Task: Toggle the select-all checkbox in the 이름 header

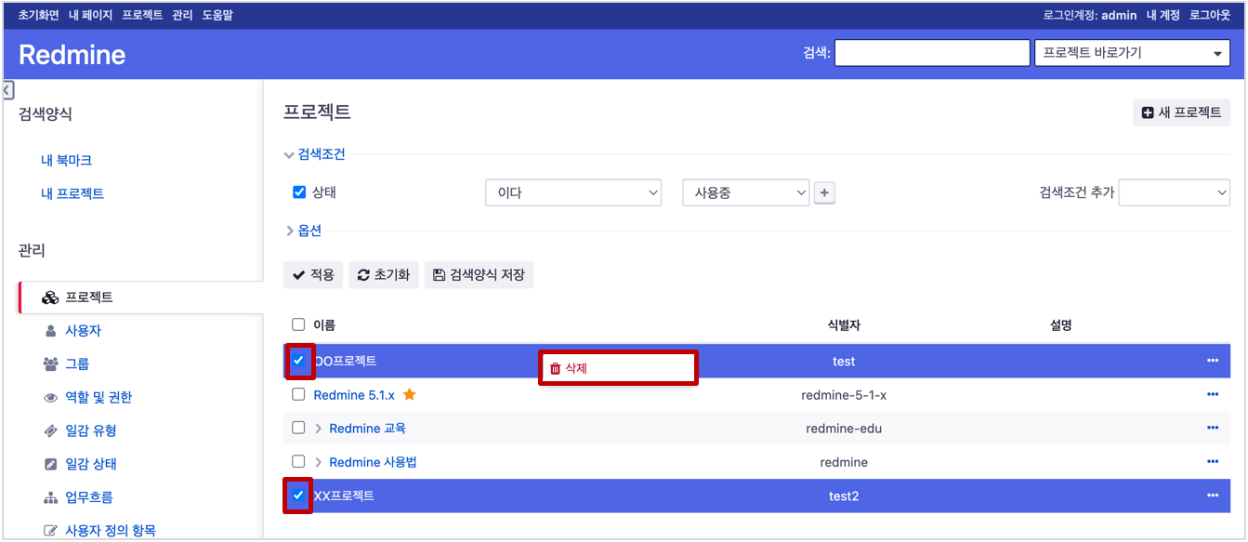Action: 298,324
